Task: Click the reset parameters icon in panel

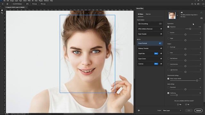Action: (x=201, y=18)
